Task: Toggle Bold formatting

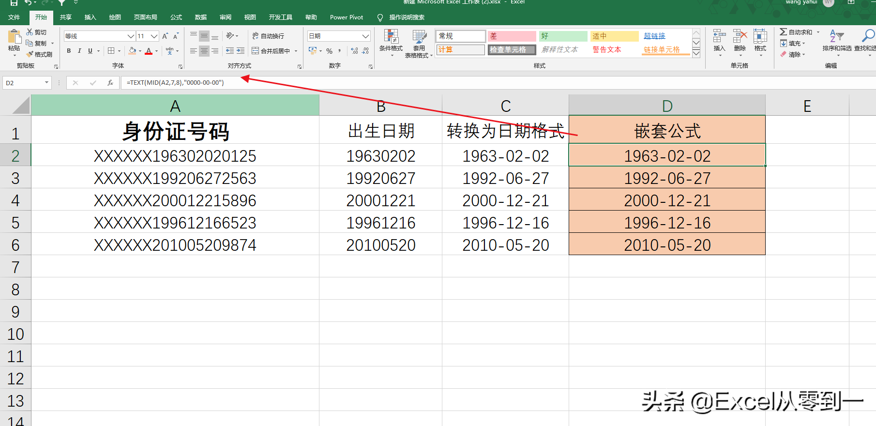Action: coord(69,51)
